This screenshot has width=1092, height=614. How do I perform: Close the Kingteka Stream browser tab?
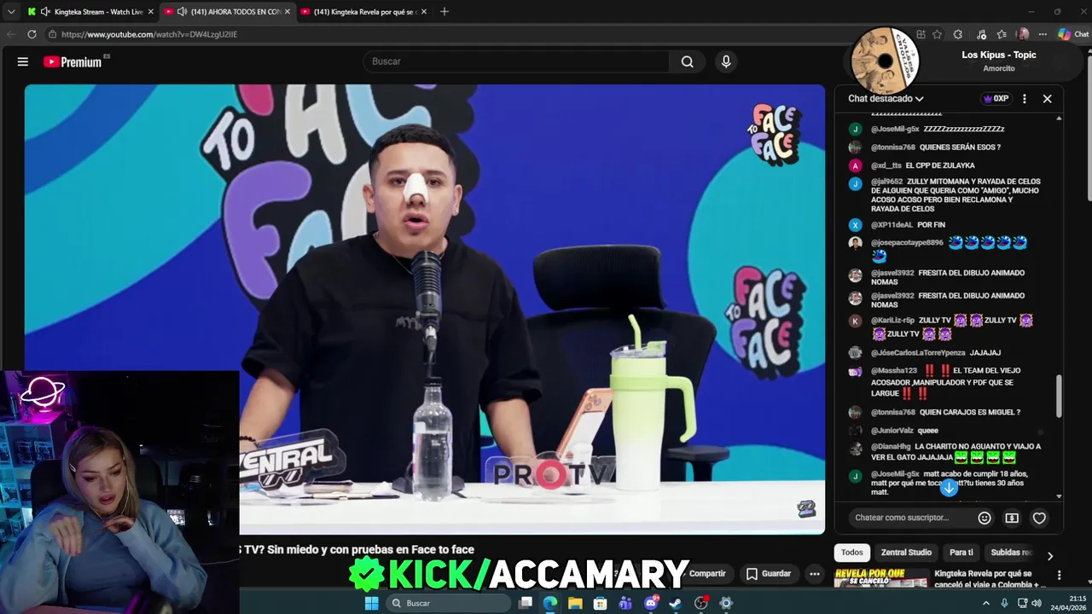click(151, 12)
